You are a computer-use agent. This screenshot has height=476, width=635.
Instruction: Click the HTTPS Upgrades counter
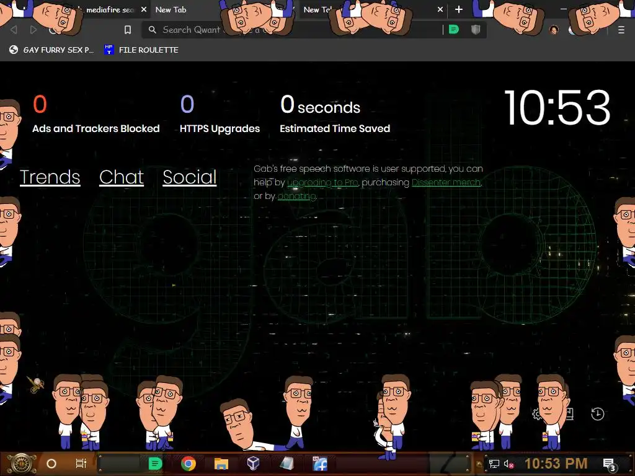point(220,114)
